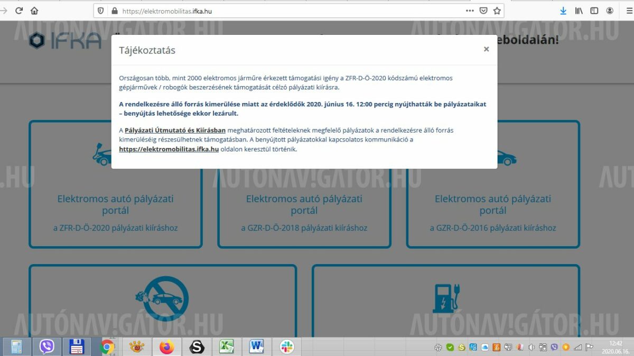Close the Tájékoztatás dialog
This screenshot has width=634, height=356.
486,49
